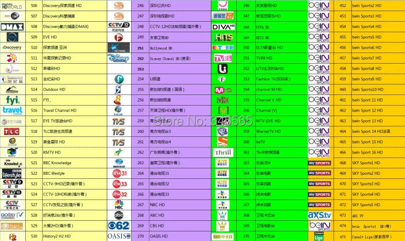
Task: Select the DIVA HD logo
Action: [x=223, y=27]
